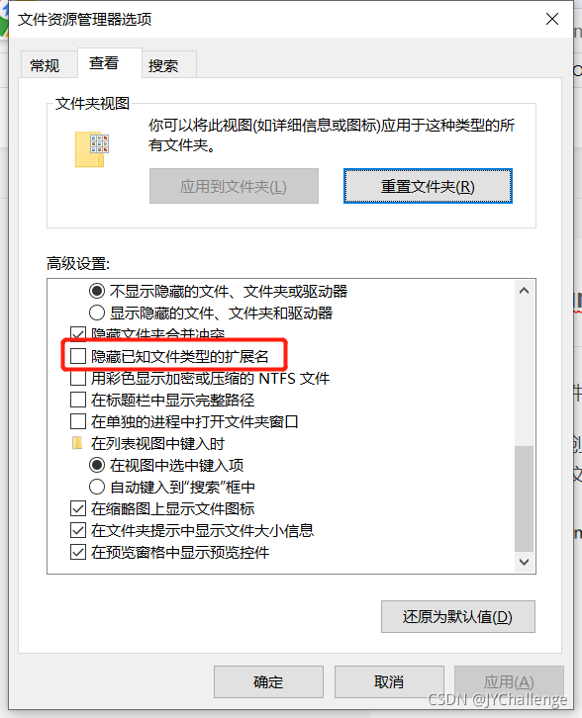Select the 查看 tab
This screenshot has width=582, height=718.
pyautogui.click(x=104, y=62)
